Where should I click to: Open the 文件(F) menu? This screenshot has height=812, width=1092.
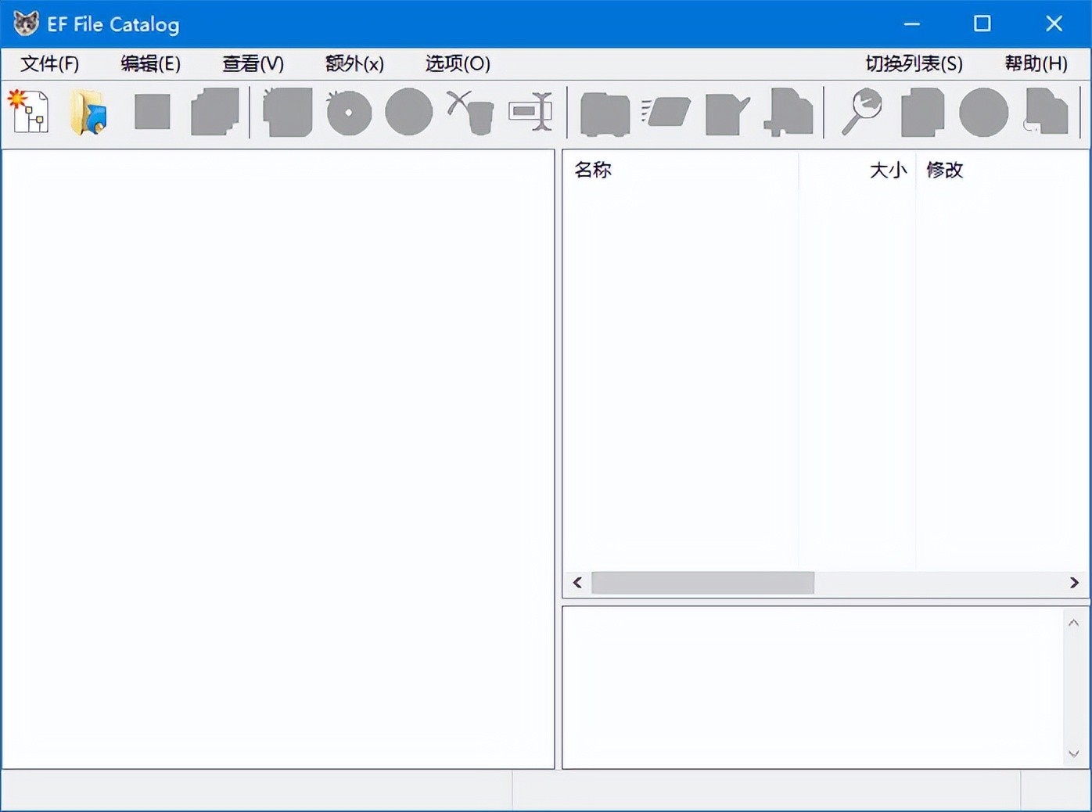click(x=48, y=63)
